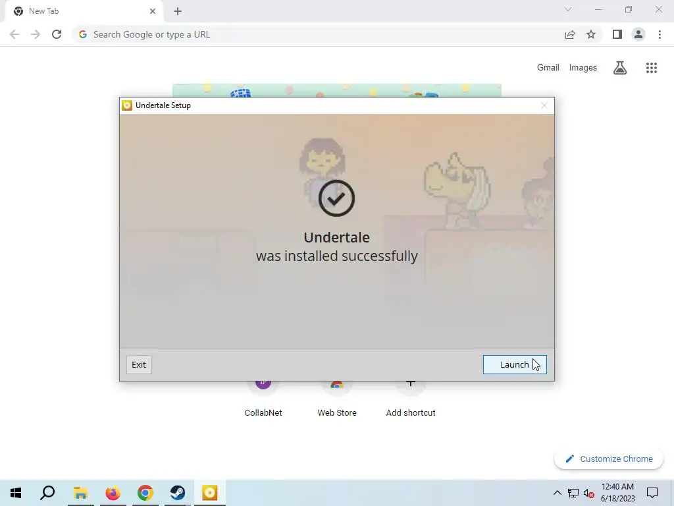Image resolution: width=674 pixels, height=506 pixels.
Task: Reload the Chrome page
Action: (x=57, y=34)
